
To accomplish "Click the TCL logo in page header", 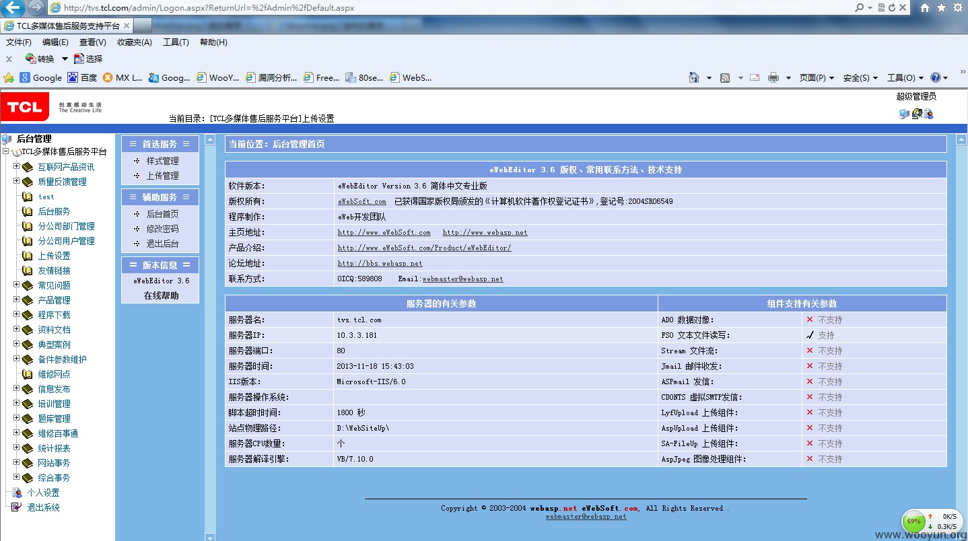I will pyautogui.click(x=25, y=107).
